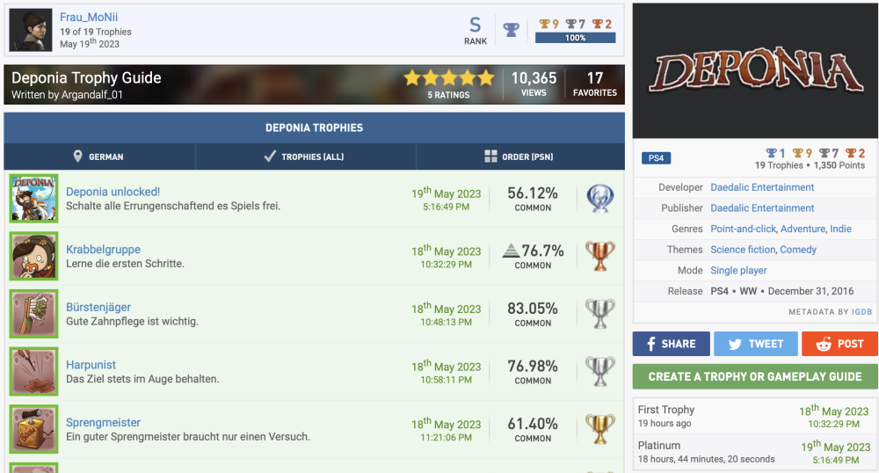Share the page on Facebook
This screenshot has width=879, height=473.
672,344
